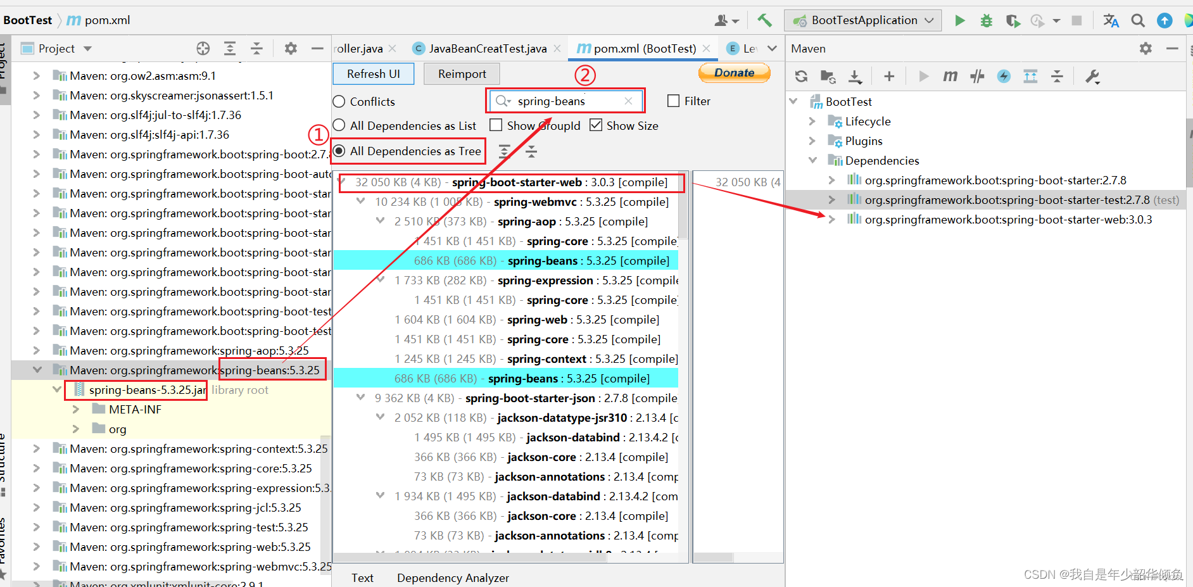Select opened file target icon in Project panel
1193x587 pixels.
pyautogui.click(x=203, y=48)
